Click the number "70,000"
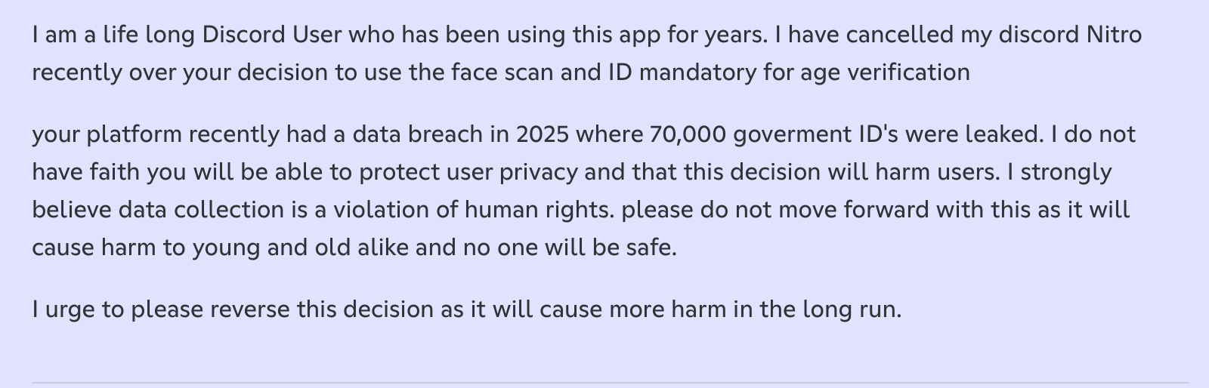1209x388 pixels. [x=687, y=134]
